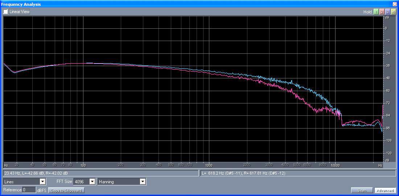Enable the Linear View checkbox
This screenshot has height=196, width=399.
5,12
